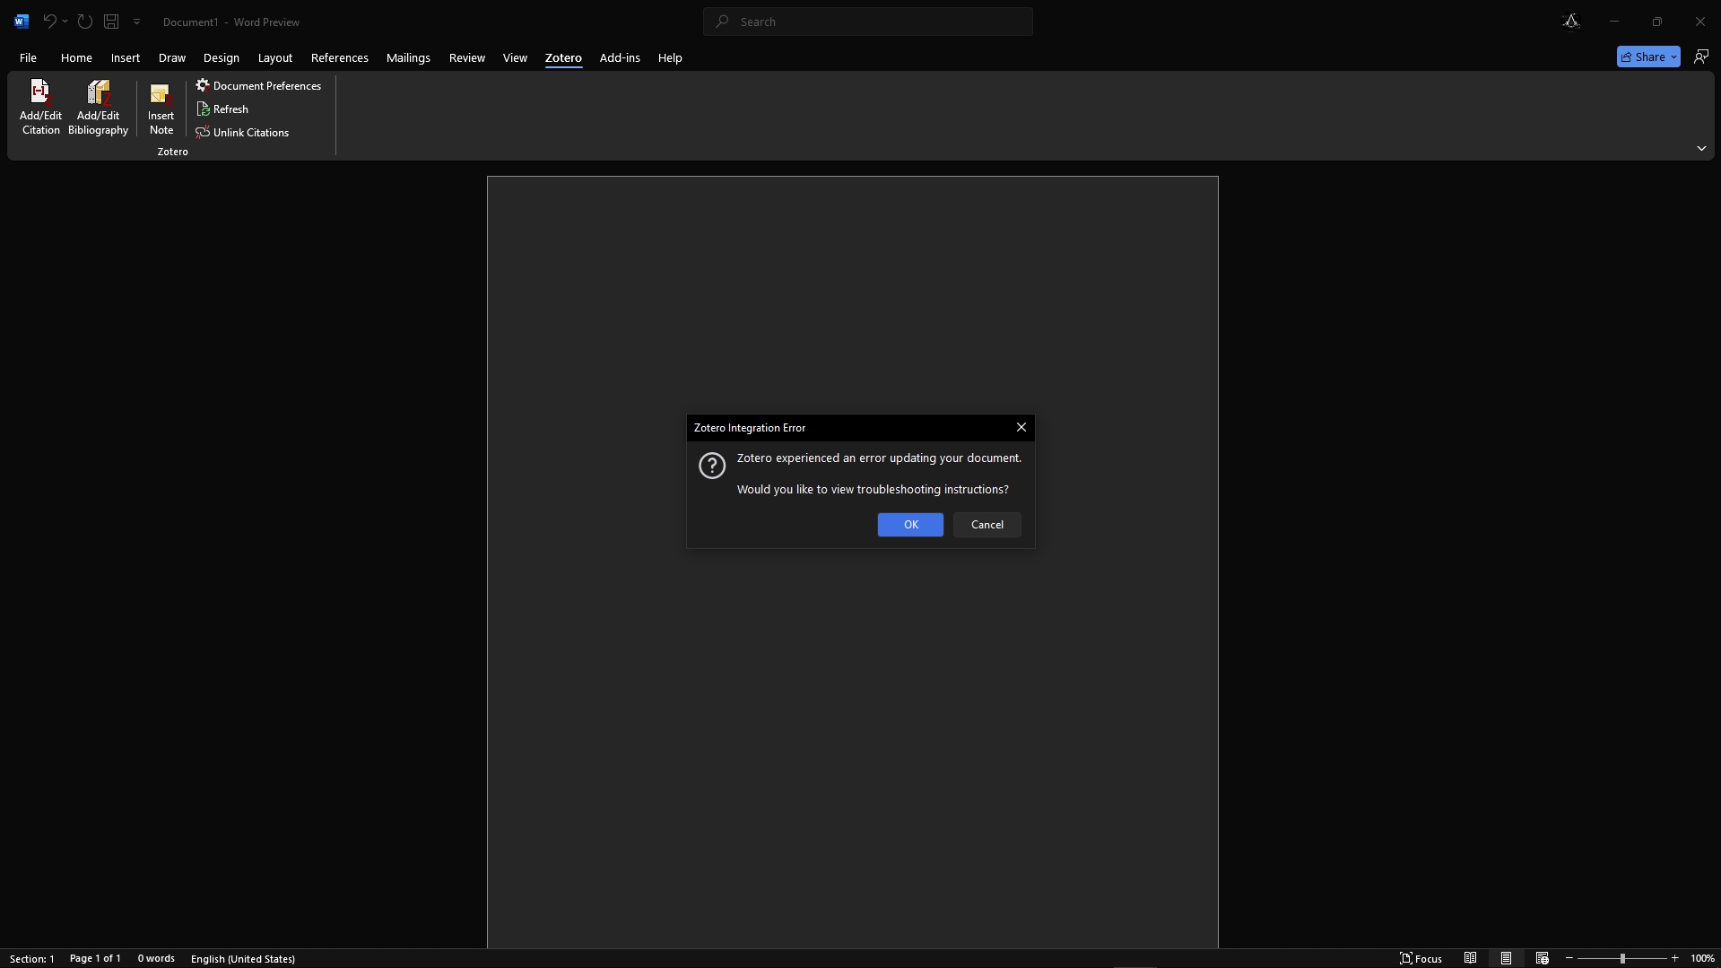Switch to the Layout tab
This screenshot has width=1721, height=968.
275,57
